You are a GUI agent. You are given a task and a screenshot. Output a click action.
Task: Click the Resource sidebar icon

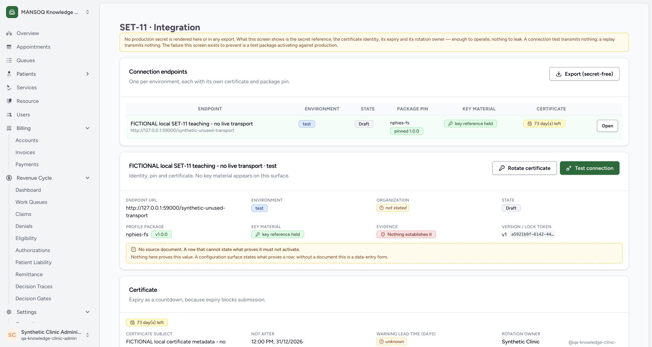pos(9,101)
